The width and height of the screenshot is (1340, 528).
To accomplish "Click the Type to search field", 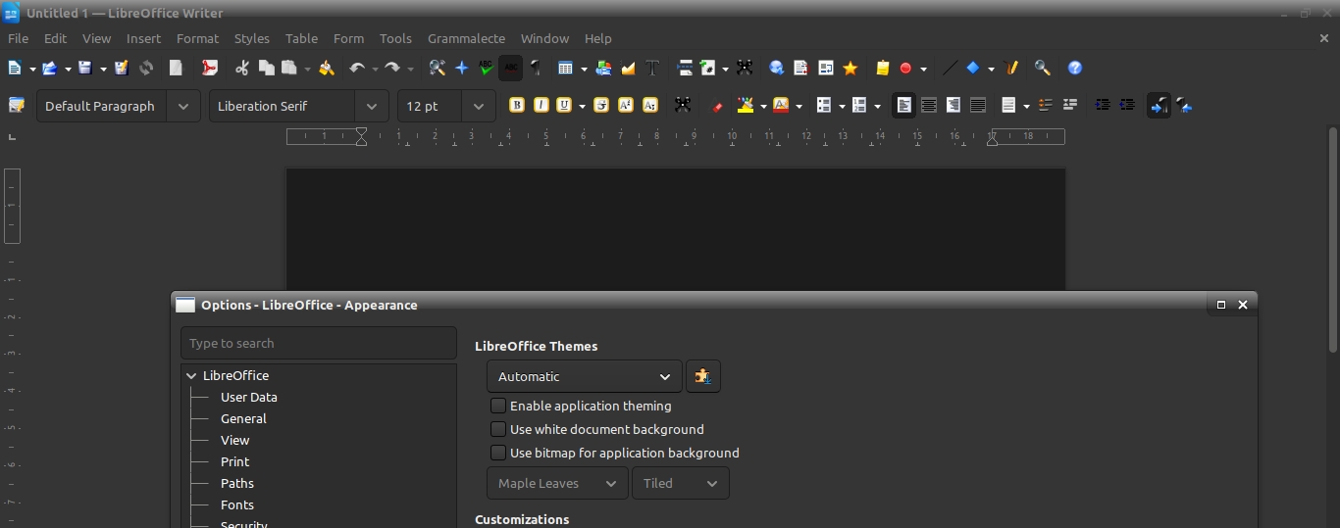I will pos(319,343).
